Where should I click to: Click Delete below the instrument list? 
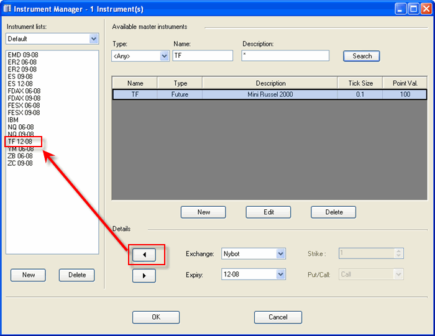(77, 275)
